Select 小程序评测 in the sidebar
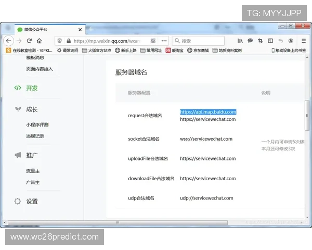 click(x=37, y=125)
